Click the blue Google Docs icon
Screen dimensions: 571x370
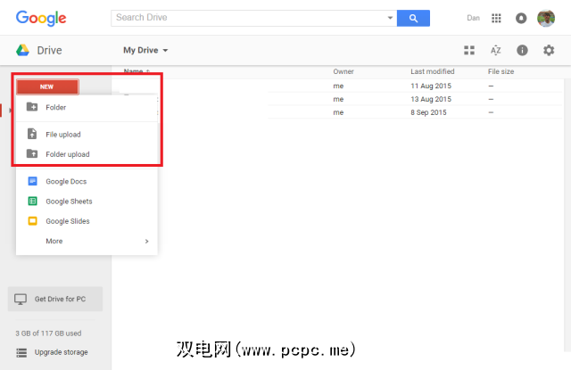tap(32, 181)
